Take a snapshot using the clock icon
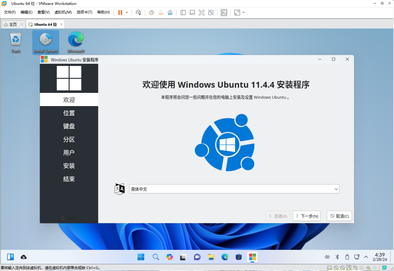This screenshot has height=271, width=394. pyautogui.click(x=152, y=13)
